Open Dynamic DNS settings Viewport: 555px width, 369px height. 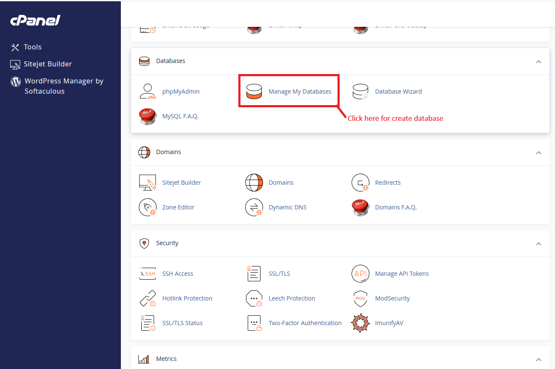254,207
